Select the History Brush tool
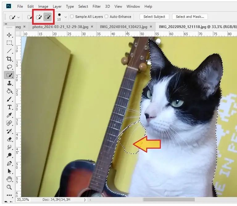The image size is (237, 206). [x=9, y=131]
